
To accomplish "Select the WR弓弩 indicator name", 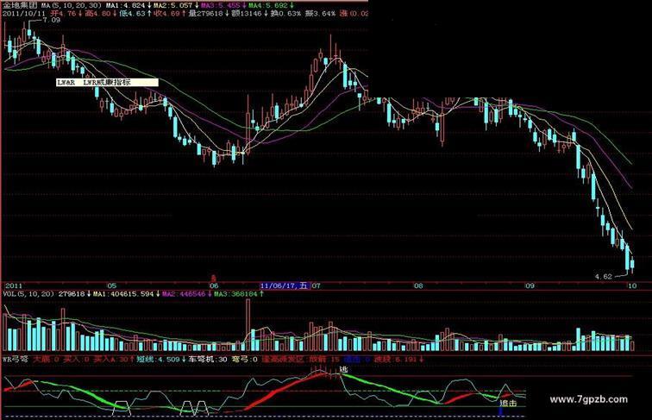I will click(x=16, y=359).
